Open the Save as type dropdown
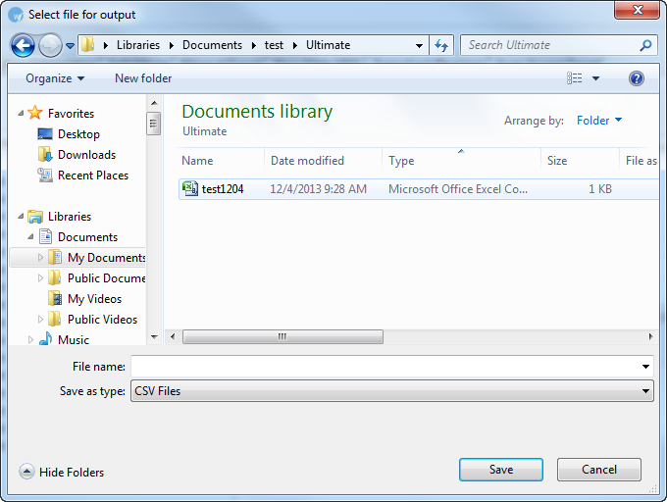 (391, 391)
